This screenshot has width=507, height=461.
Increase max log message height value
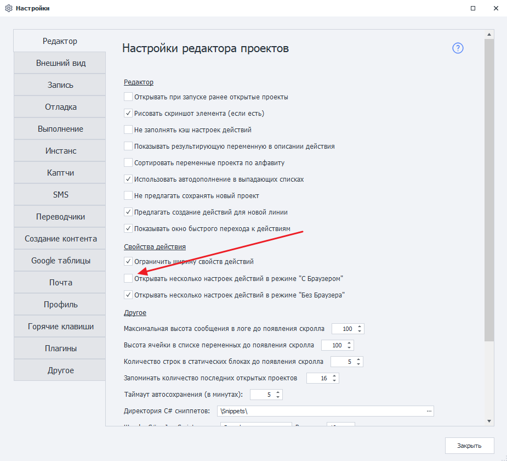(360, 327)
